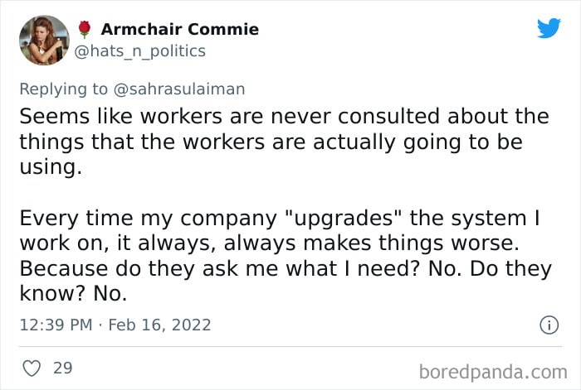
Task: Click the Armchair Commie display name
Action: pyautogui.click(x=180, y=29)
